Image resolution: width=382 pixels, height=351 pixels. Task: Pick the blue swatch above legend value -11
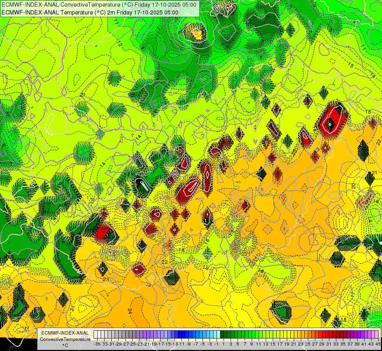180,334
